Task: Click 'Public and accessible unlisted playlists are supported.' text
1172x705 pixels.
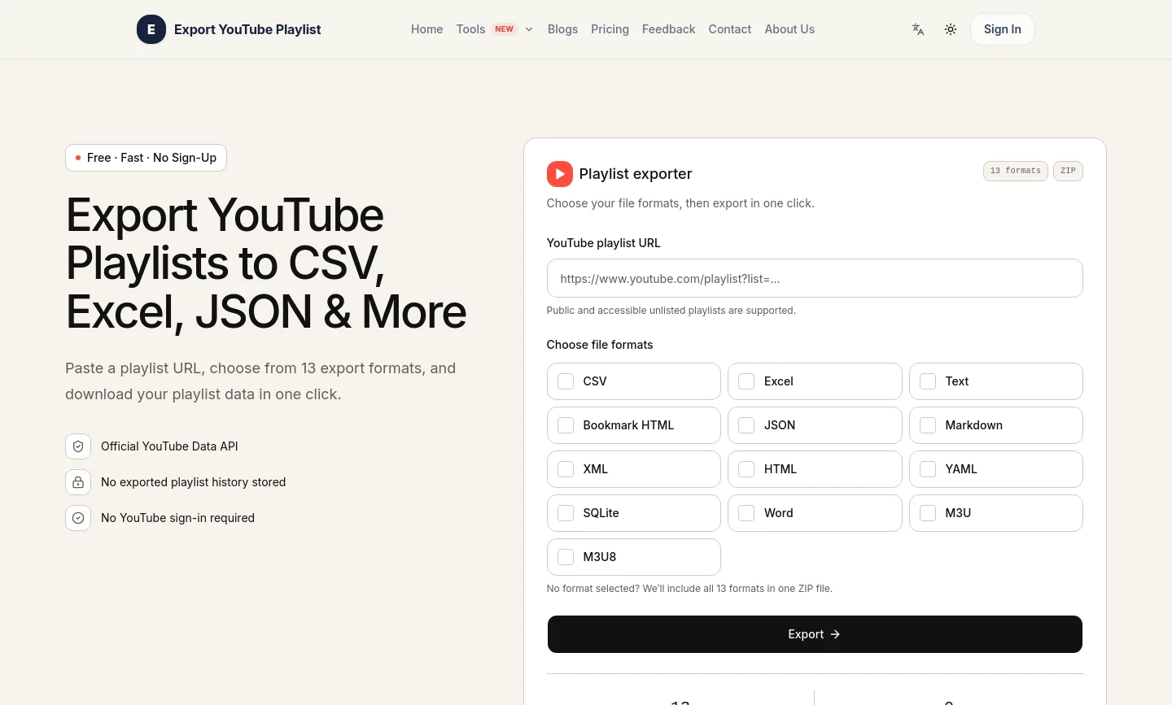Action: point(671,311)
